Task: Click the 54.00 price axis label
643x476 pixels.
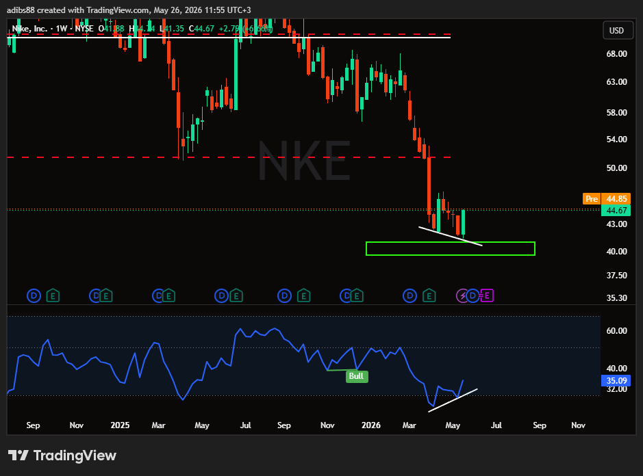Action: pyautogui.click(x=616, y=140)
